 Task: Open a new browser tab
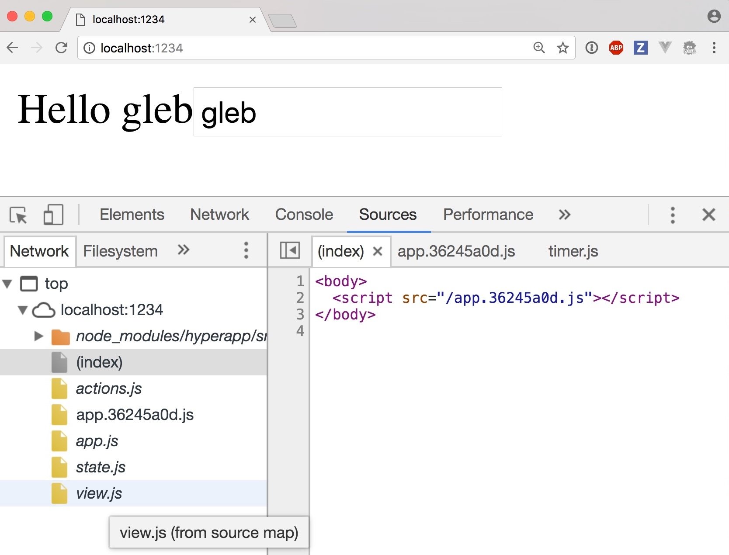pos(283,21)
